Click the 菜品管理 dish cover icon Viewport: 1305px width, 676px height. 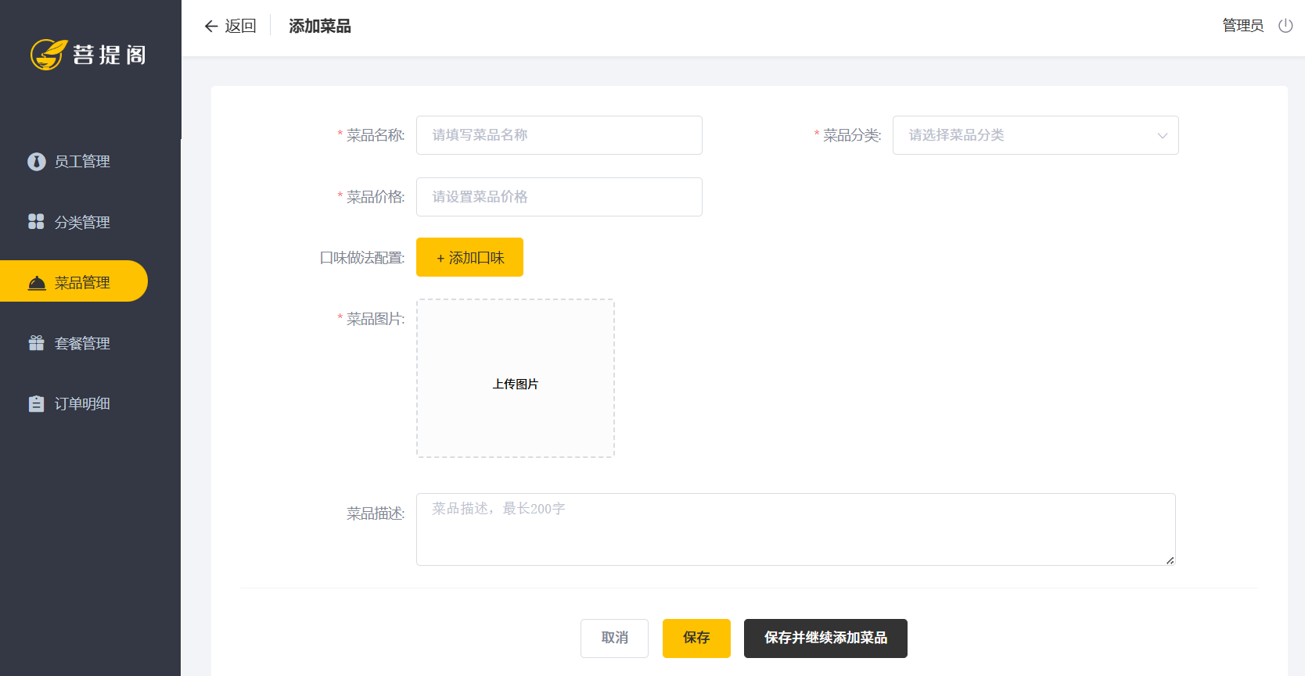[37, 283]
